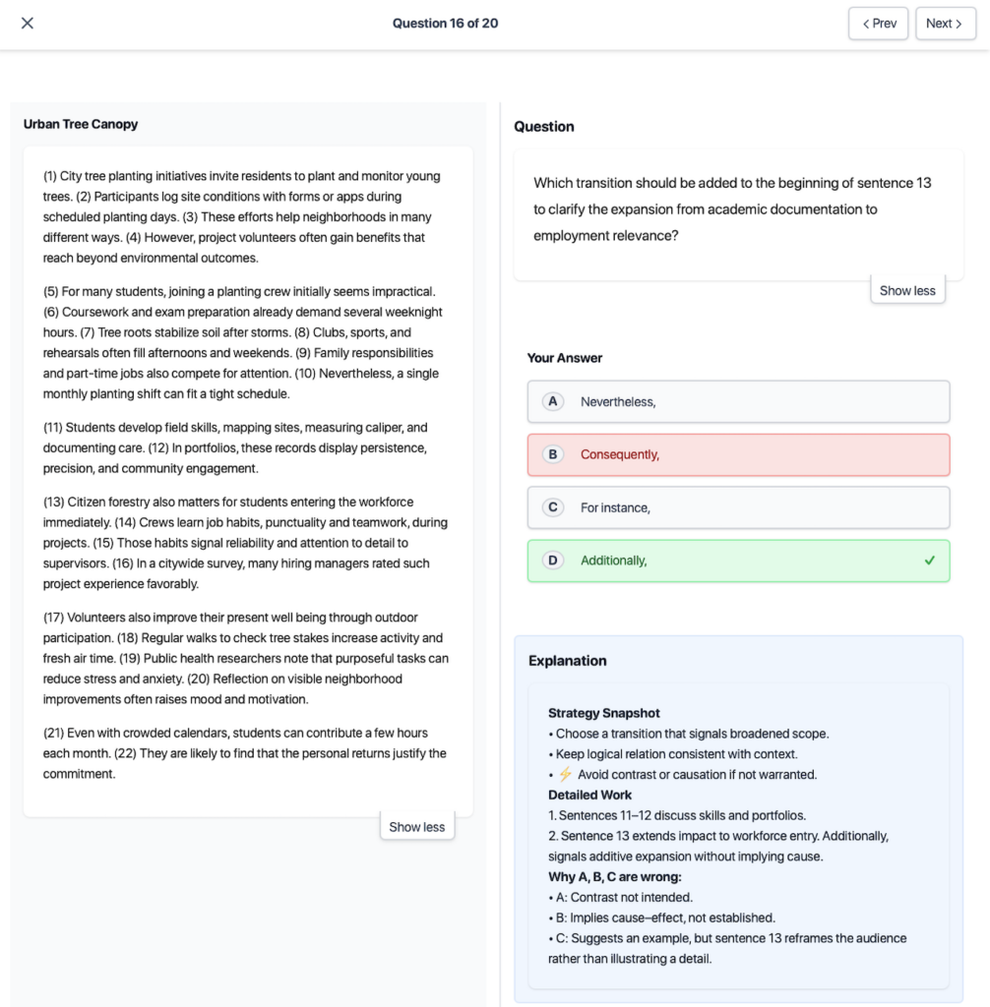This screenshot has height=1007, width=990.
Task: Close the quiz with the X icon
Action: point(28,24)
